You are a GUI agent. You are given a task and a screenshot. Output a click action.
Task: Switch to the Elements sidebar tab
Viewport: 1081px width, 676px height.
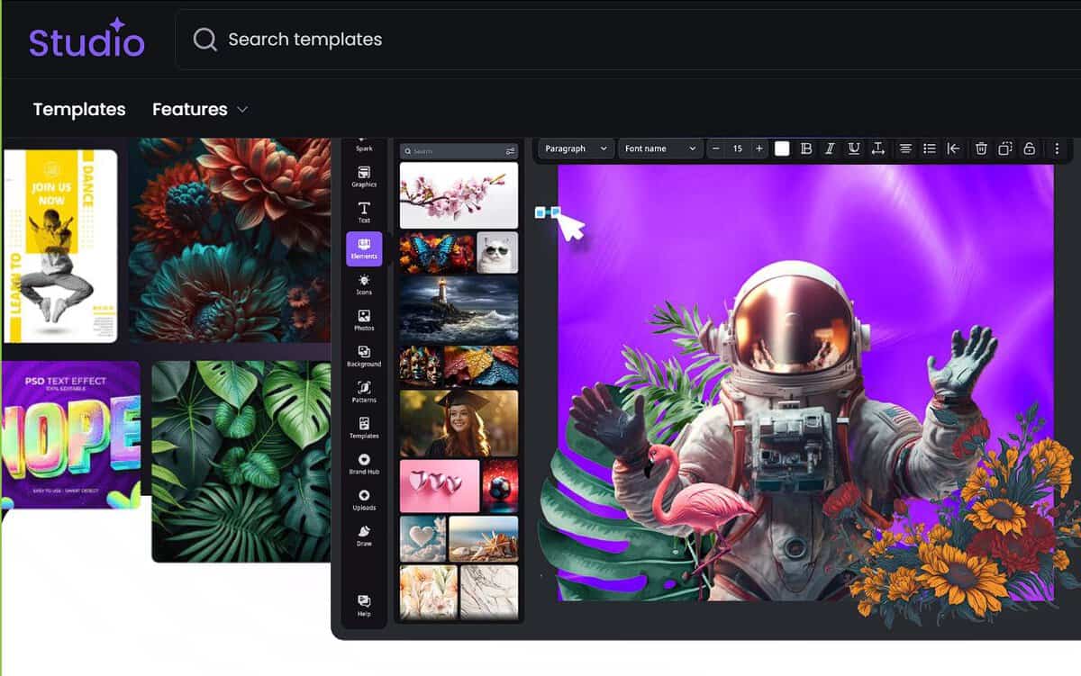point(364,248)
